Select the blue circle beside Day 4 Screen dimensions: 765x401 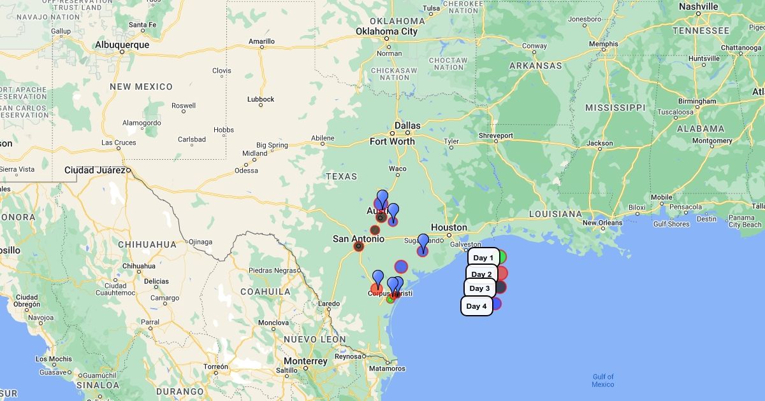coord(497,304)
